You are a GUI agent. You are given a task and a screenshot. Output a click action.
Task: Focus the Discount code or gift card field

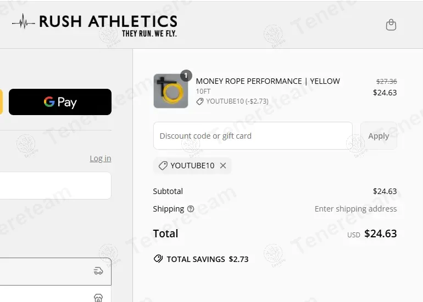(x=253, y=136)
